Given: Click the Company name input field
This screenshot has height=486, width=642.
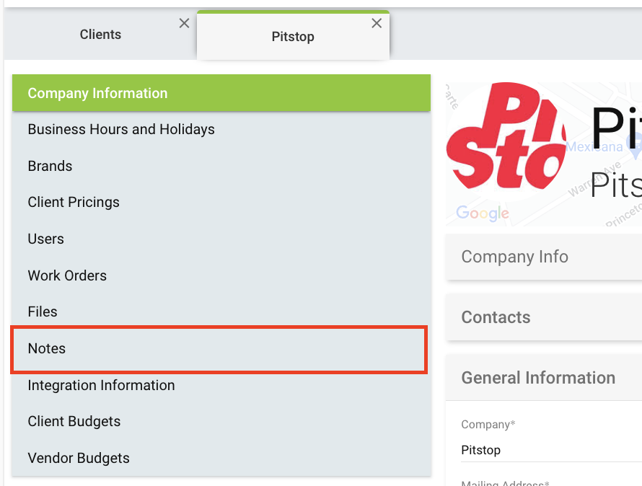Looking at the screenshot, I should point(552,450).
